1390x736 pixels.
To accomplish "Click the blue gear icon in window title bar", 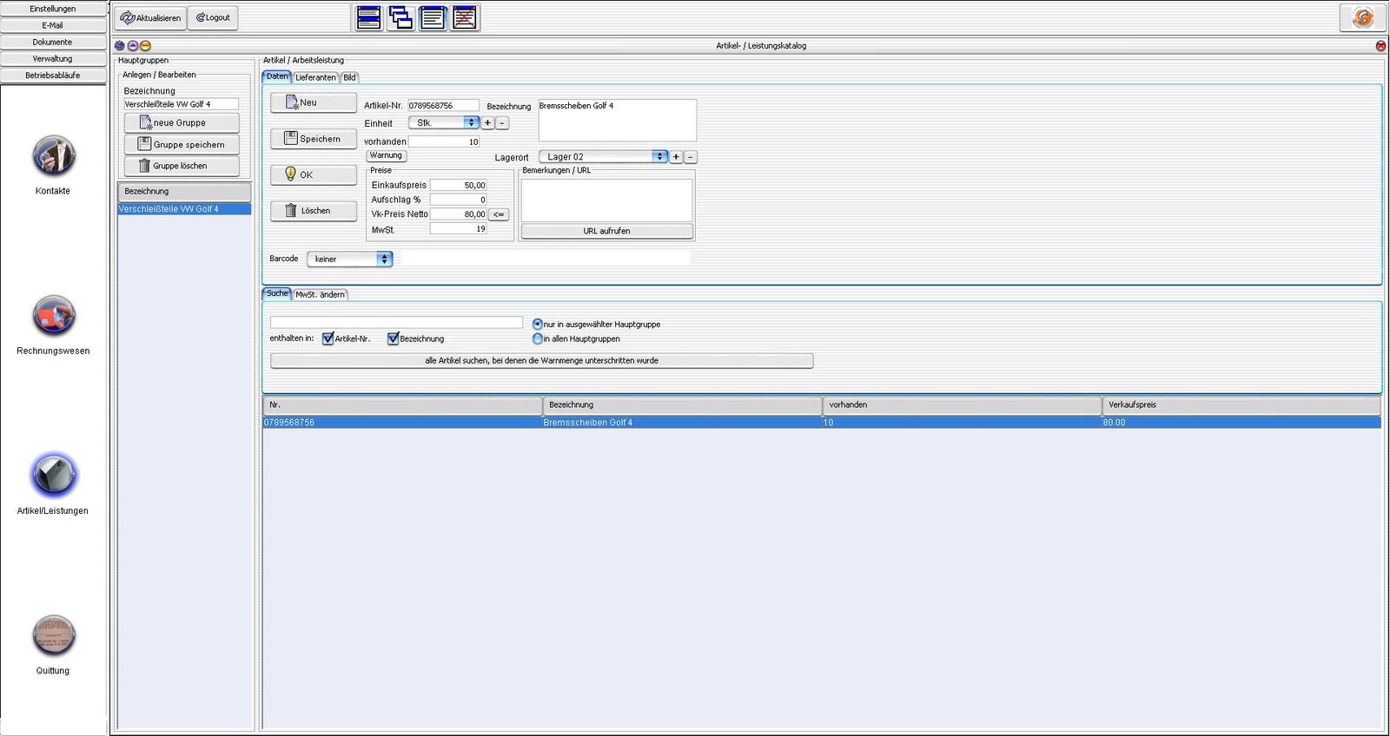I will pyautogui.click(x=120, y=46).
